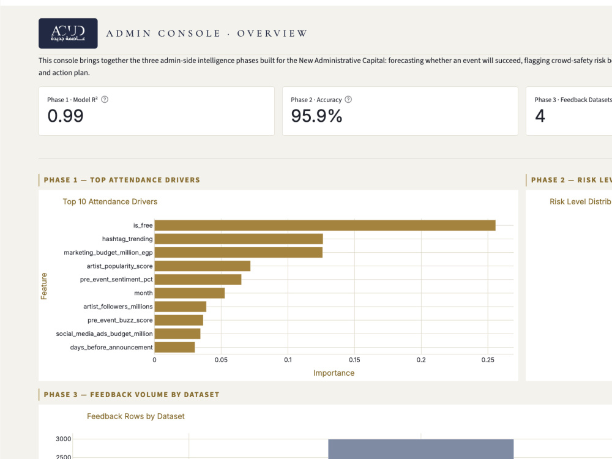Click the 0.05 tick on Importance axis
The width and height of the screenshot is (612, 459).
[221, 360]
